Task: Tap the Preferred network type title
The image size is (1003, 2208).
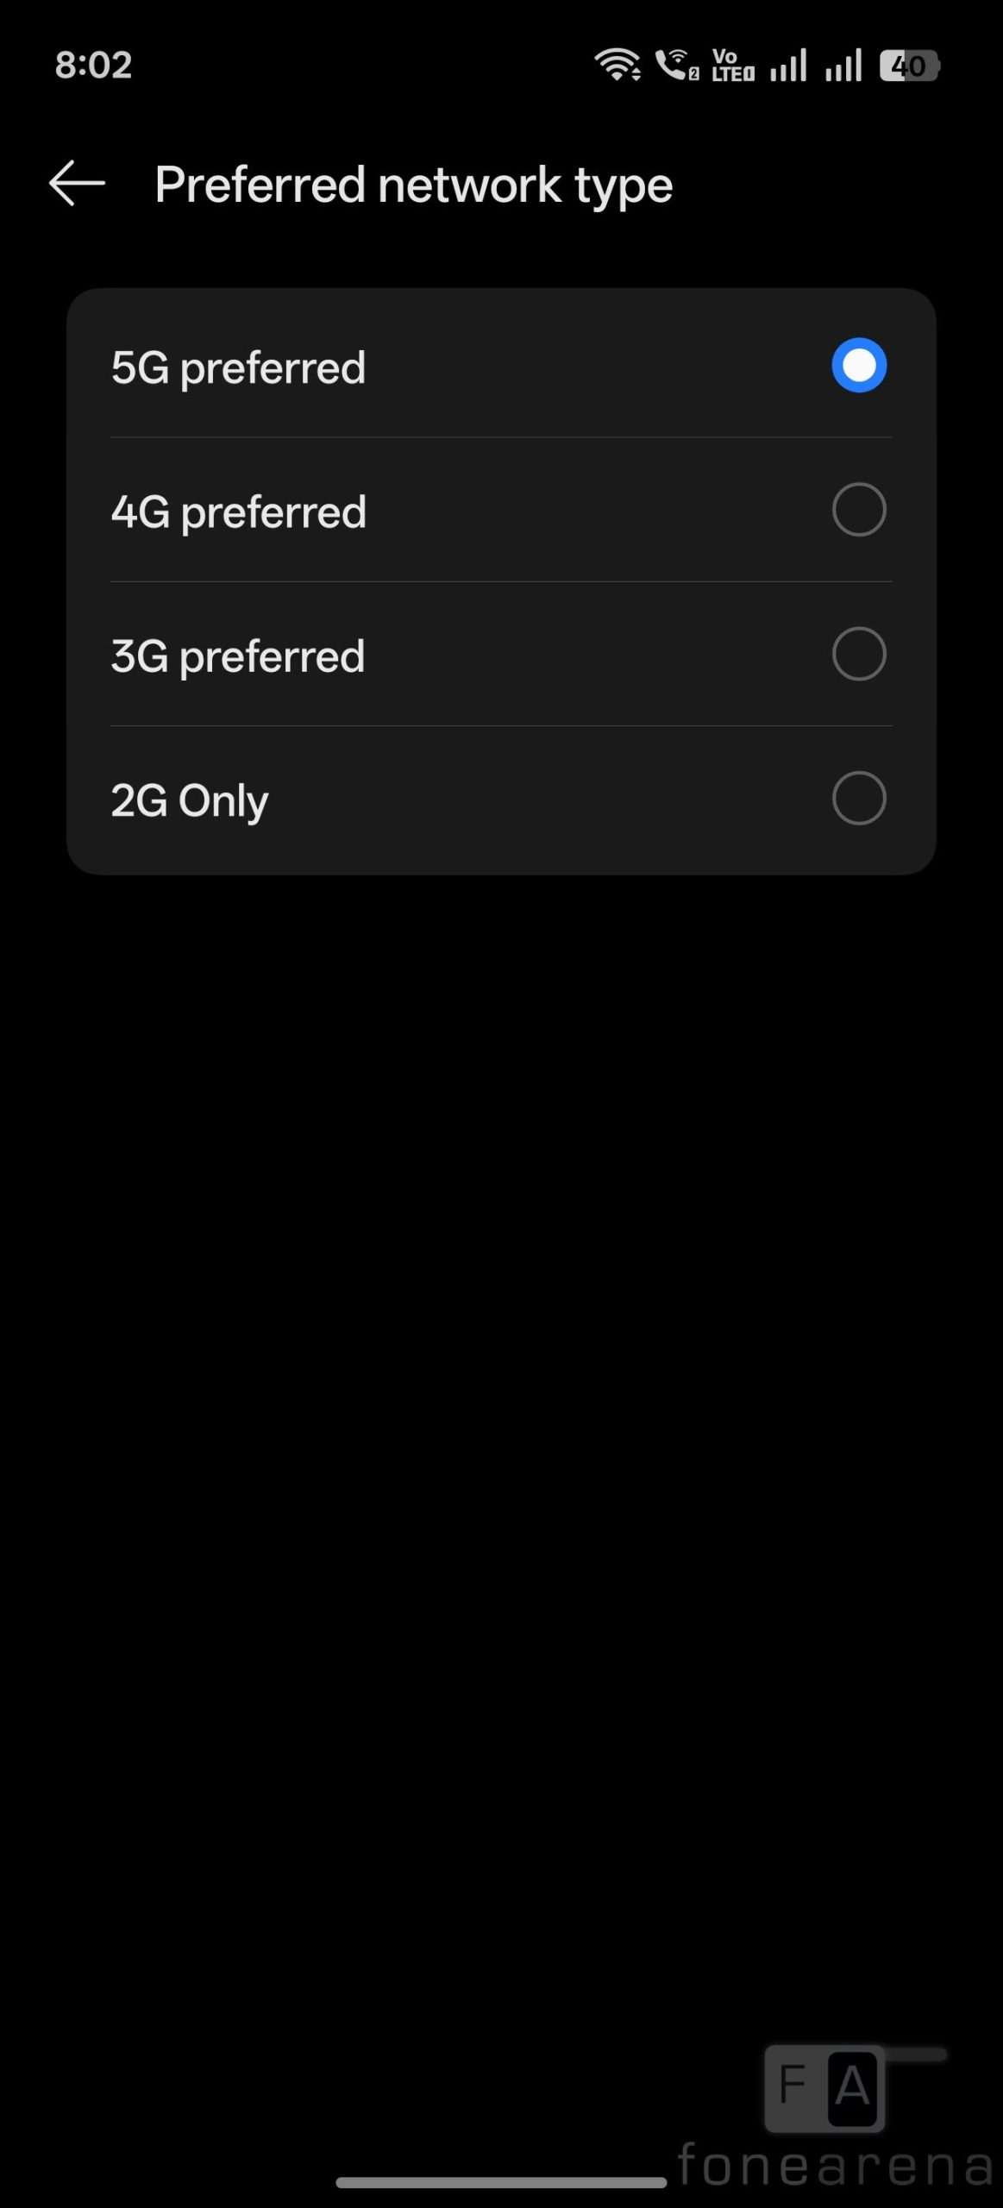Action: [x=413, y=185]
